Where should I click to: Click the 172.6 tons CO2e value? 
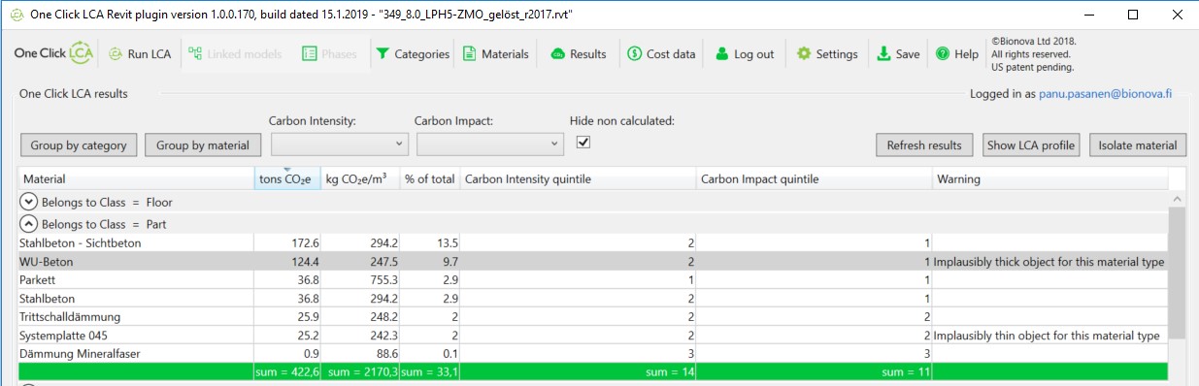click(306, 242)
